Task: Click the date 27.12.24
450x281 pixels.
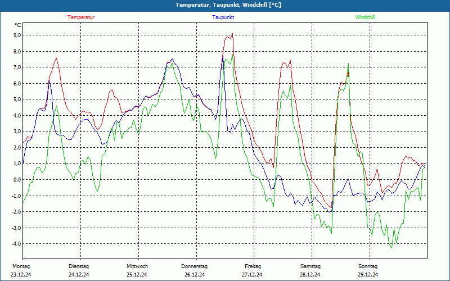Action: click(252, 275)
